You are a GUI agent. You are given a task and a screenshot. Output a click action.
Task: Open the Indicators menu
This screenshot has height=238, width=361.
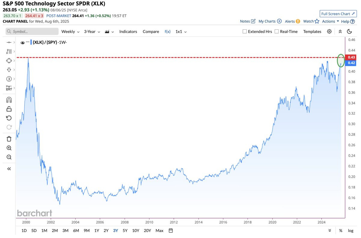[128, 31]
